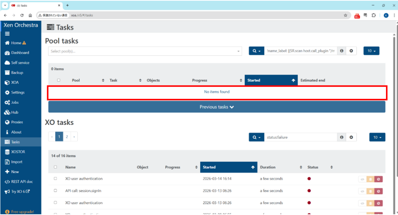
Task: Open XOSTOR from the sidebar
Action: 18,152
